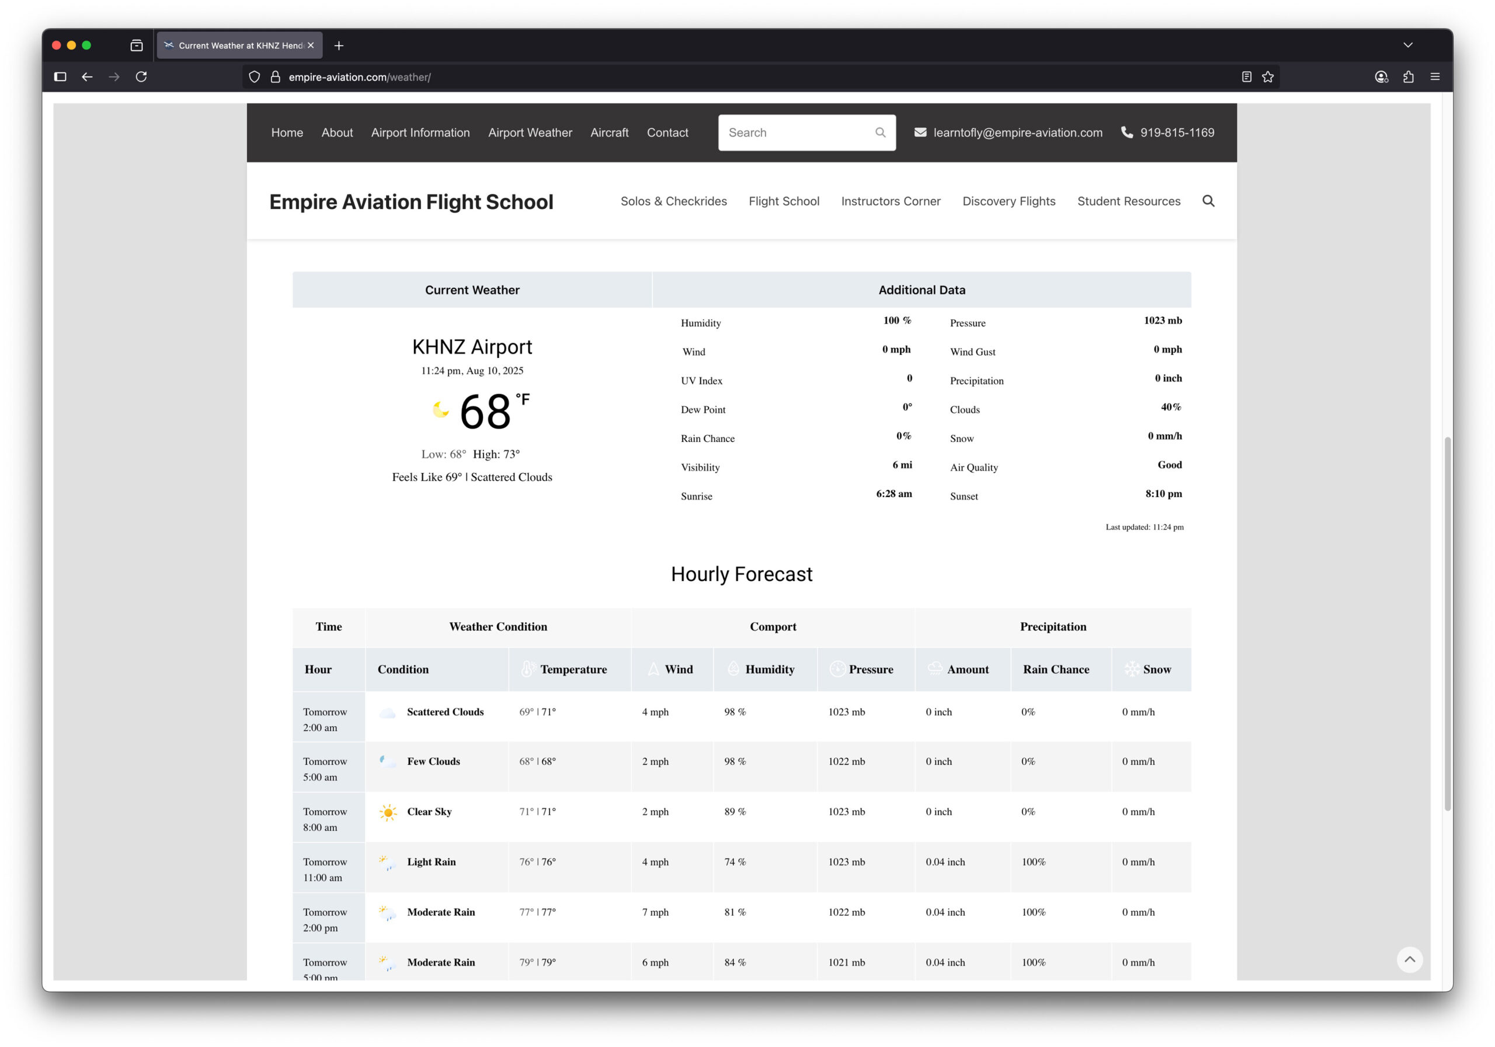Click the tracking protection shield icon
The width and height of the screenshot is (1495, 1047).
tap(255, 77)
